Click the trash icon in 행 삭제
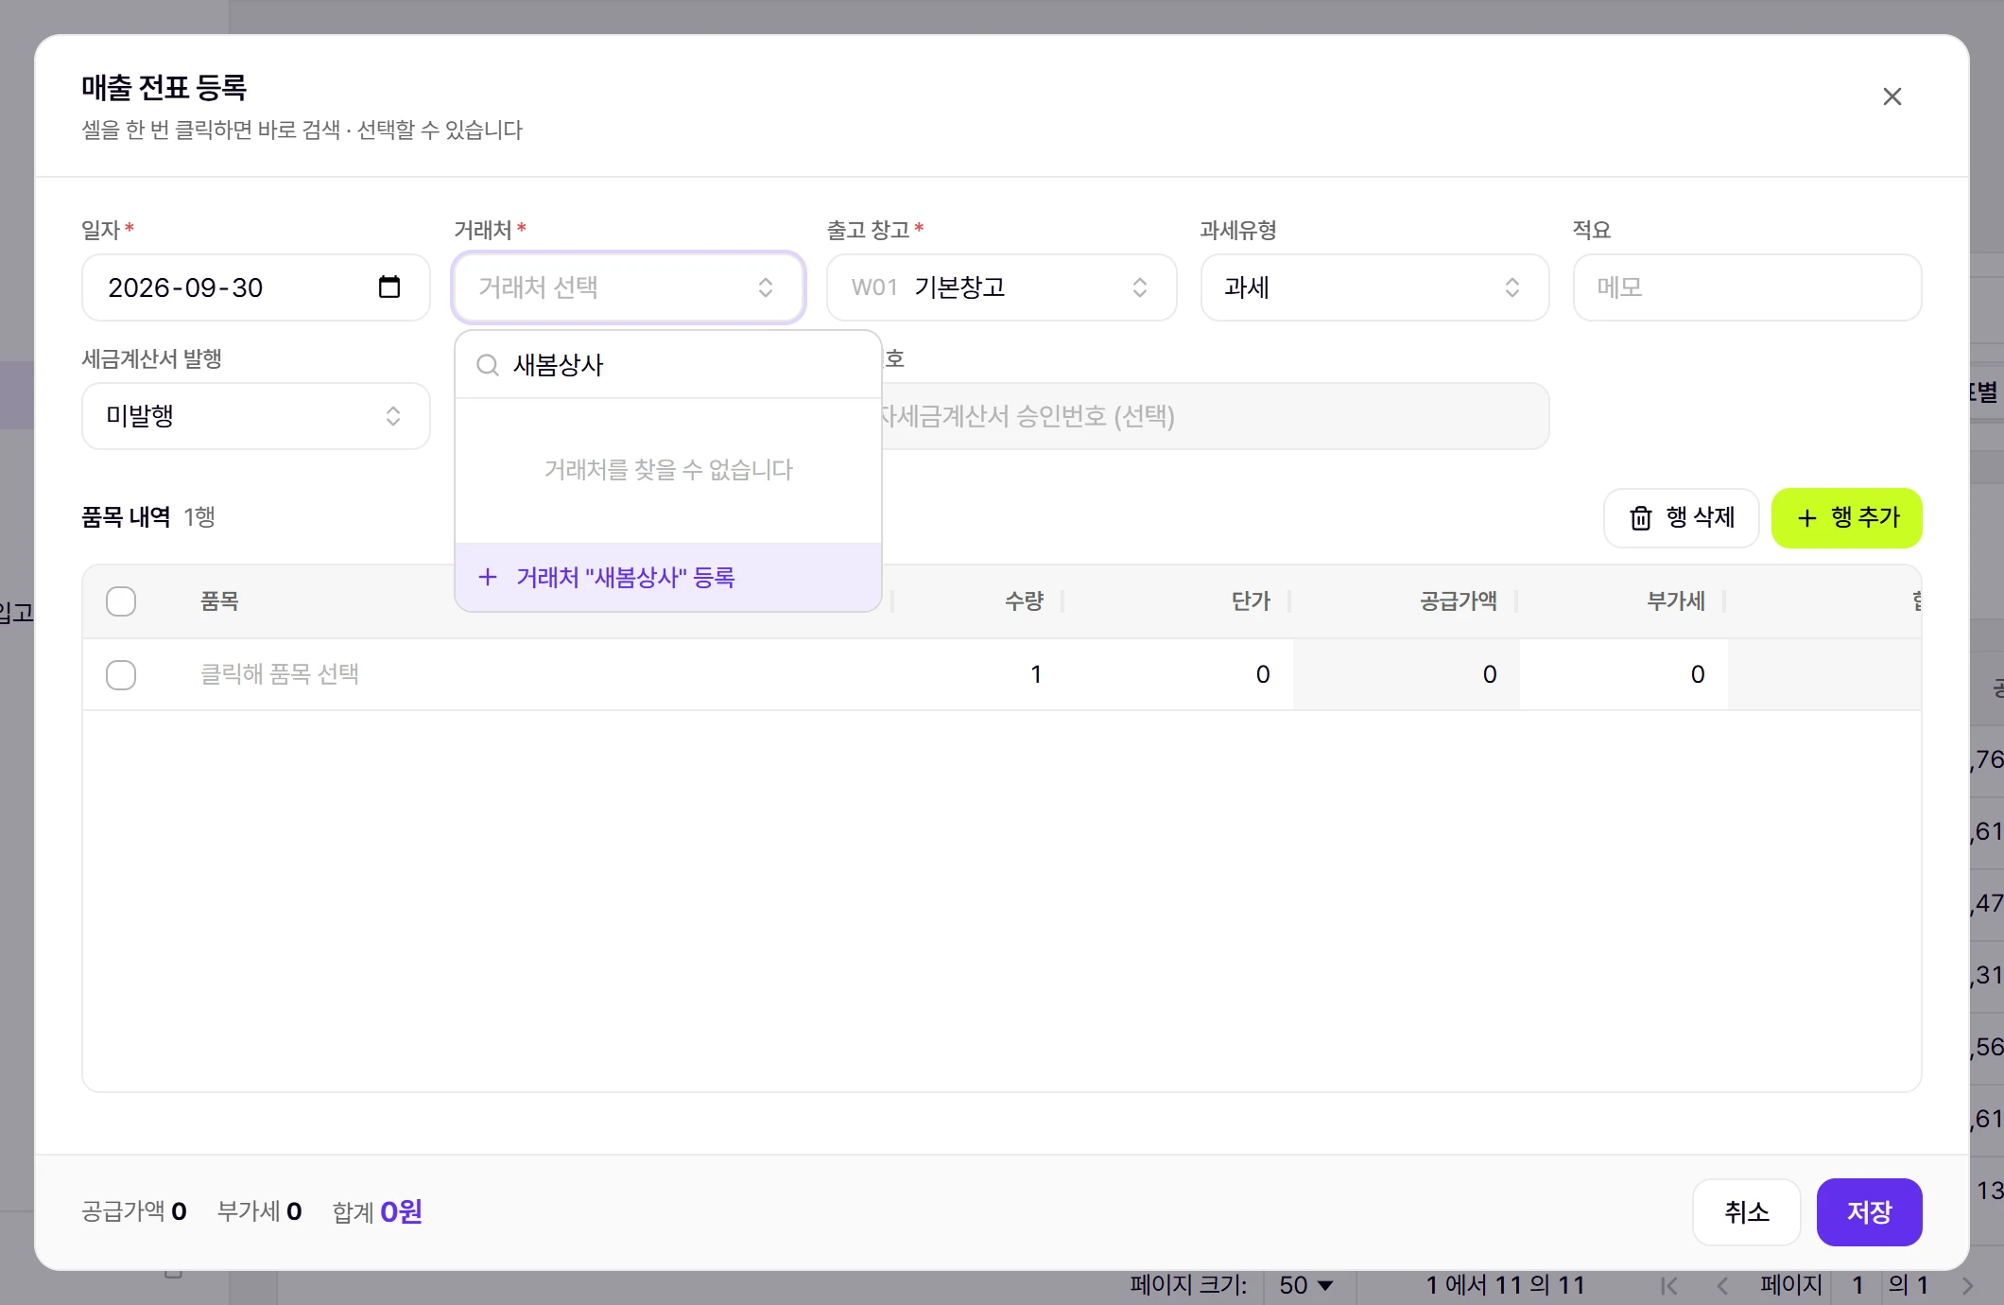 tap(1641, 518)
